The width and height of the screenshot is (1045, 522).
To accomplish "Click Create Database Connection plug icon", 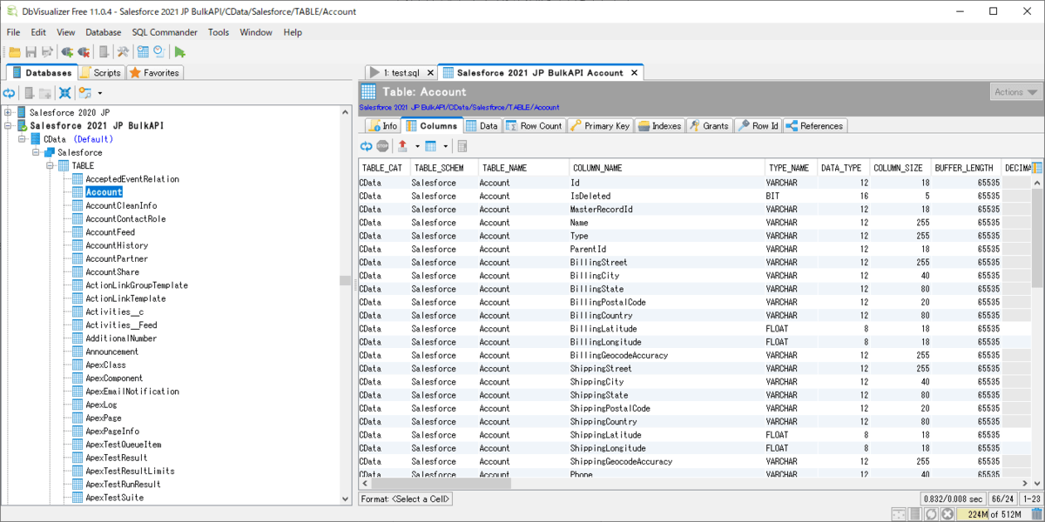I will click(67, 52).
